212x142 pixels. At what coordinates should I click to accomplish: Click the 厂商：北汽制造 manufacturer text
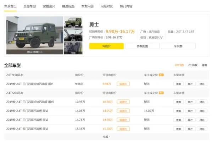pyautogui.click(x=150, y=32)
